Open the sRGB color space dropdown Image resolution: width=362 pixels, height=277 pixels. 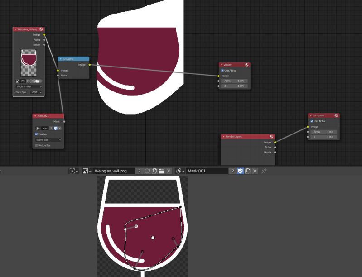36,92
